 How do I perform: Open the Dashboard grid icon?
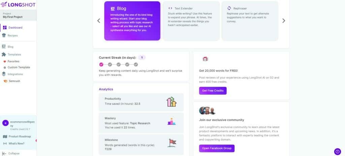coord(5,28)
